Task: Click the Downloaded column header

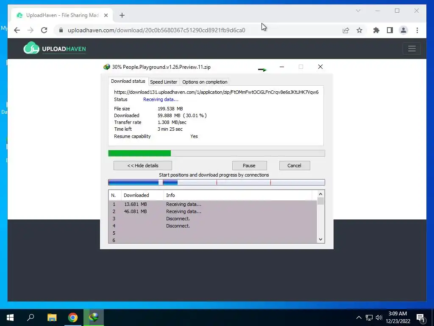Action: tap(142, 195)
